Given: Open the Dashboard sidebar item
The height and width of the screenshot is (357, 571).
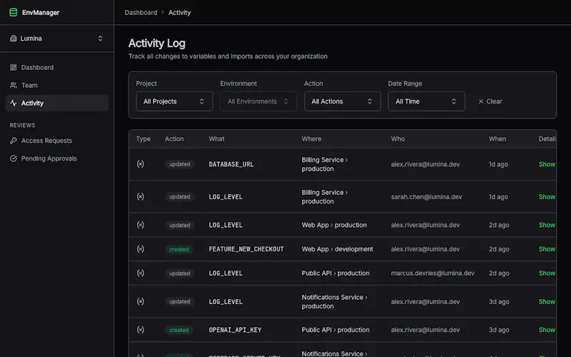Looking at the screenshot, I should coord(57,67).
